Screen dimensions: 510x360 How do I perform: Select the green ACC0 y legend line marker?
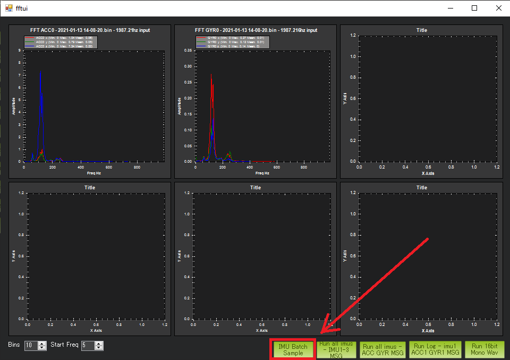(x=30, y=41)
